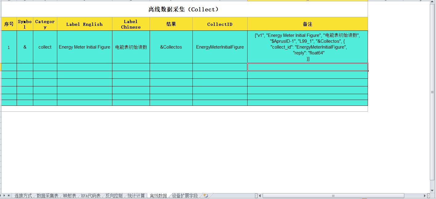This screenshot has width=436, height=199.
Task: Click the 备注 column header cell
Action: click(x=307, y=24)
